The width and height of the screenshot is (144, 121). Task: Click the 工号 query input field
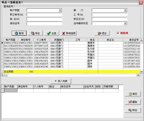(109, 15)
